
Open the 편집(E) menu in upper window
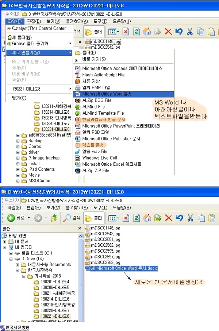click(x=34, y=21)
